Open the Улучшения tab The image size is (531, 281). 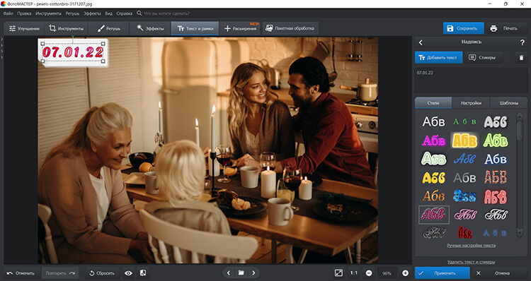[x=24, y=29]
